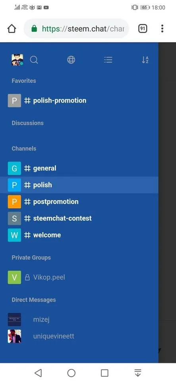Select the steem.chat address bar
The height and width of the screenshot is (383, 176).
pos(76,29)
